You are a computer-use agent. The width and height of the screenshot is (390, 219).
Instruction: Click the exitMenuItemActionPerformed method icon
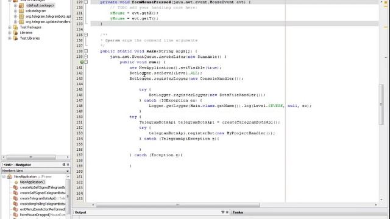[15, 209]
